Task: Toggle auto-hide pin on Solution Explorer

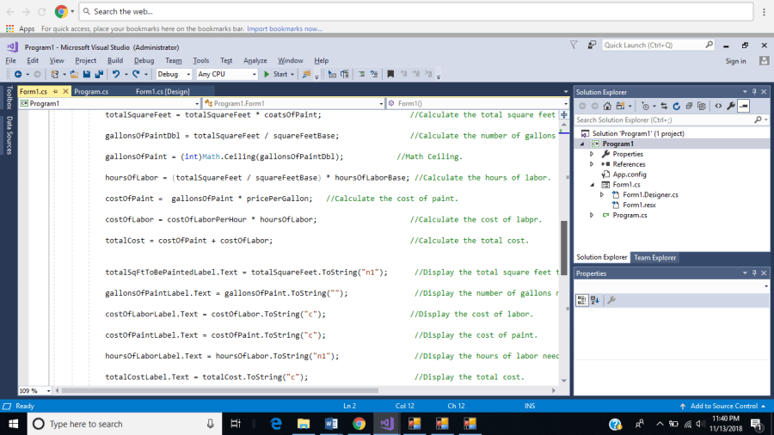Action: point(754,92)
